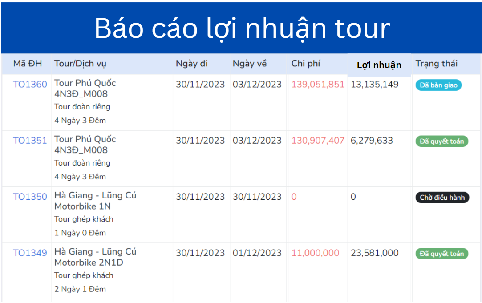
Task: Select the 'Ngày đi' column header
Action: pyautogui.click(x=191, y=64)
